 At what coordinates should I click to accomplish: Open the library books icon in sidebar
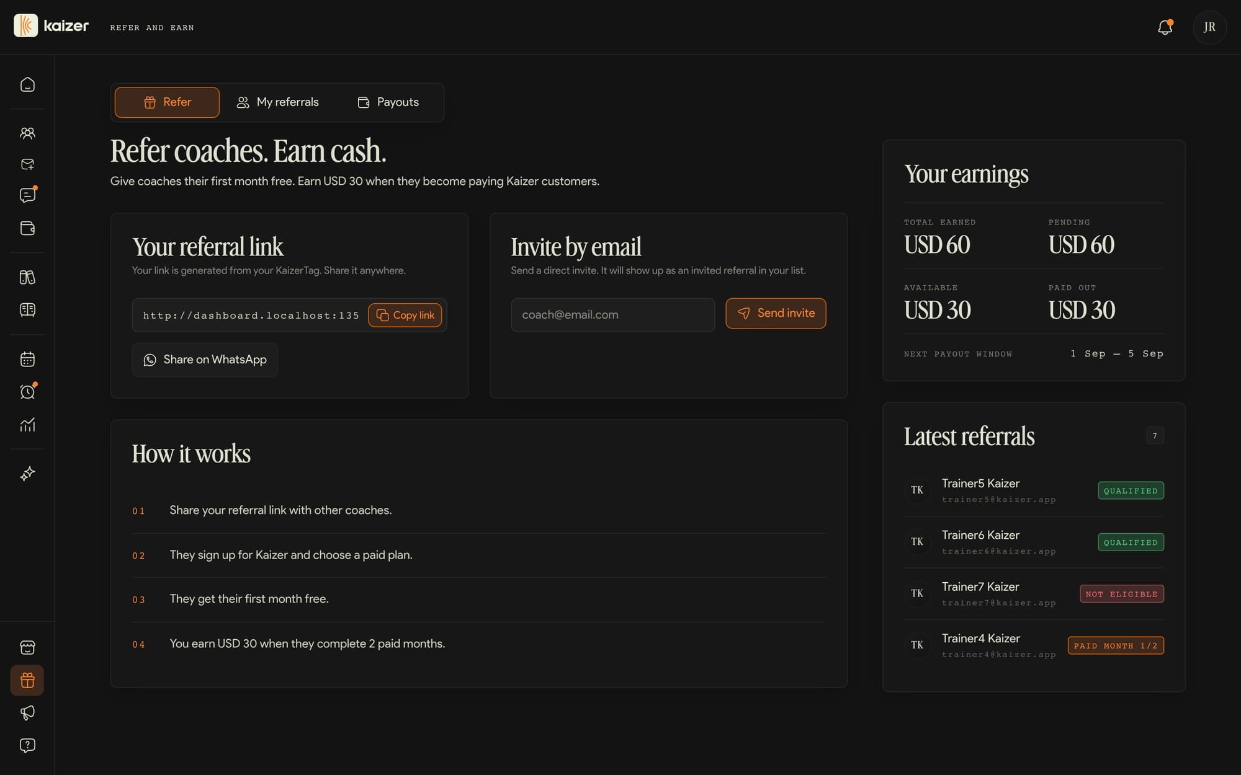27,277
